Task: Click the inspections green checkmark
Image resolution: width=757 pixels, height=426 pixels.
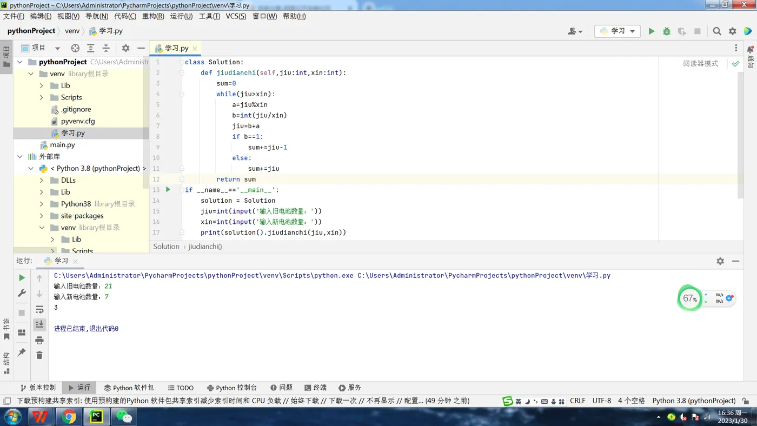Action: pyautogui.click(x=735, y=64)
